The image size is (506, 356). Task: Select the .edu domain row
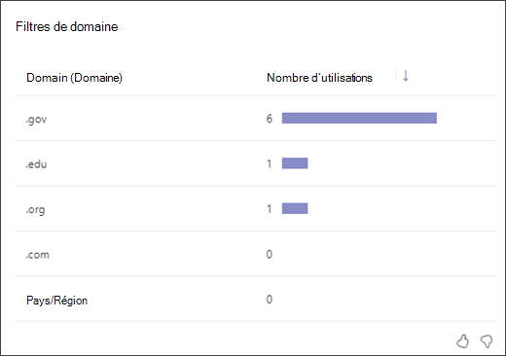pyautogui.click(x=255, y=163)
